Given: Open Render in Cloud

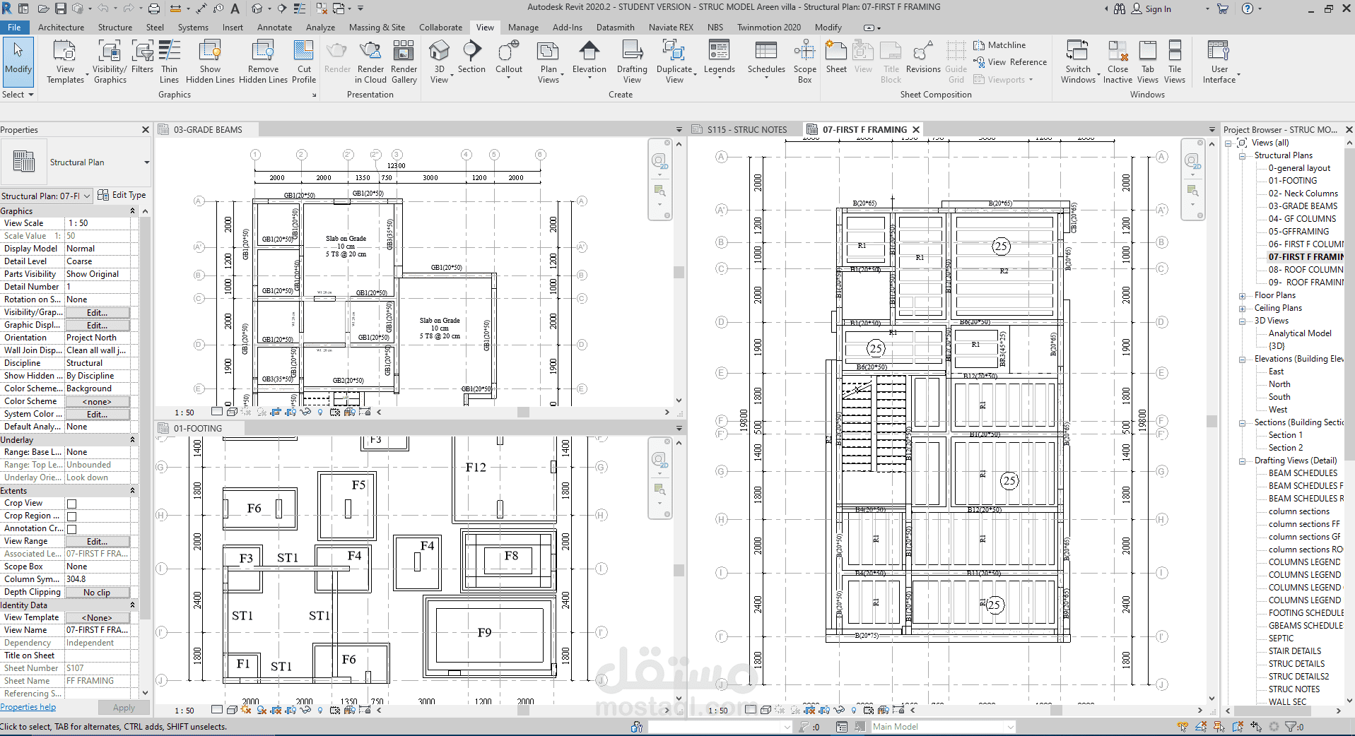Looking at the screenshot, I should (x=370, y=61).
